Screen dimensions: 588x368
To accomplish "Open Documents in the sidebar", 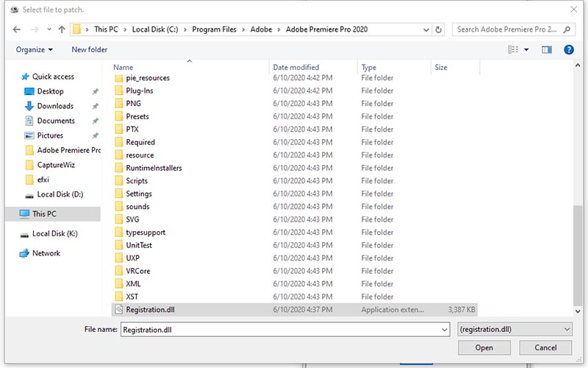I will point(56,121).
